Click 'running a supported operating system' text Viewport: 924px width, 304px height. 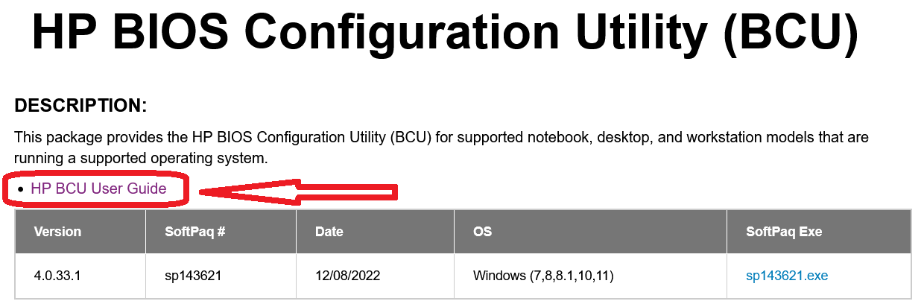coord(140,159)
